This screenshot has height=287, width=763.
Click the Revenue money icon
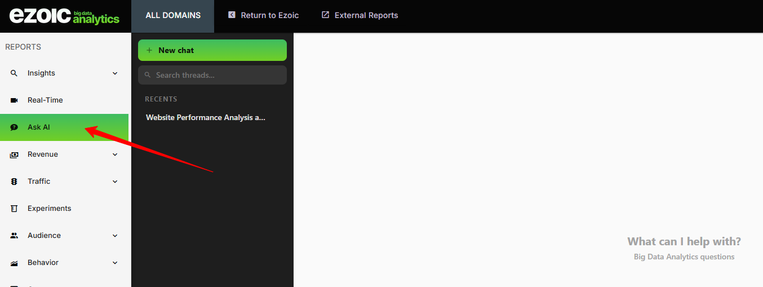pyautogui.click(x=14, y=154)
